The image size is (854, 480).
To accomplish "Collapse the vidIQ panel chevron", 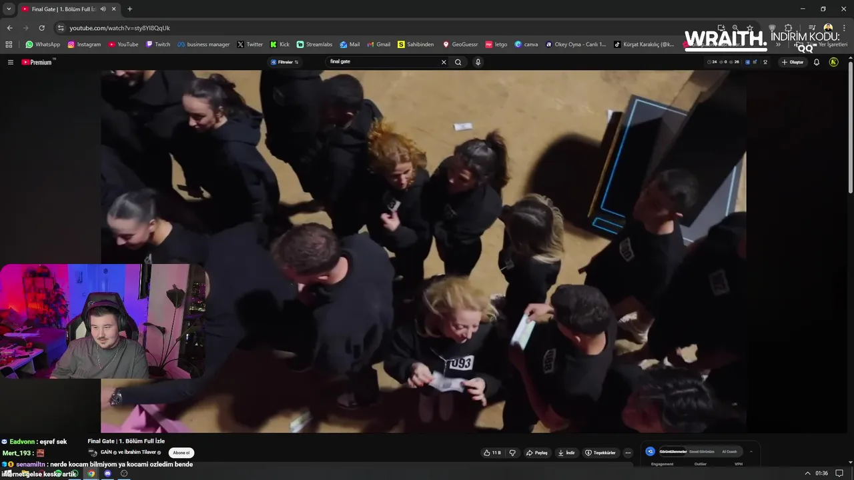I will click(x=751, y=451).
